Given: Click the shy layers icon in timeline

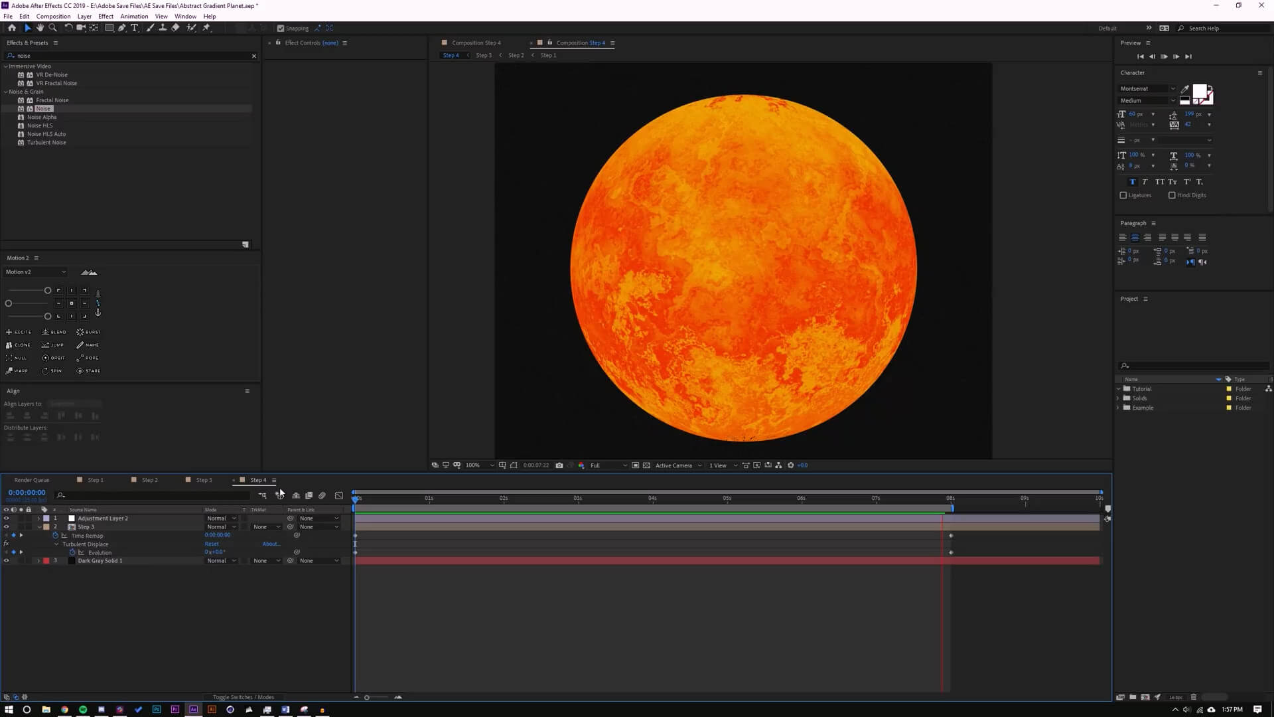Looking at the screenshot, I should point(296,495).
